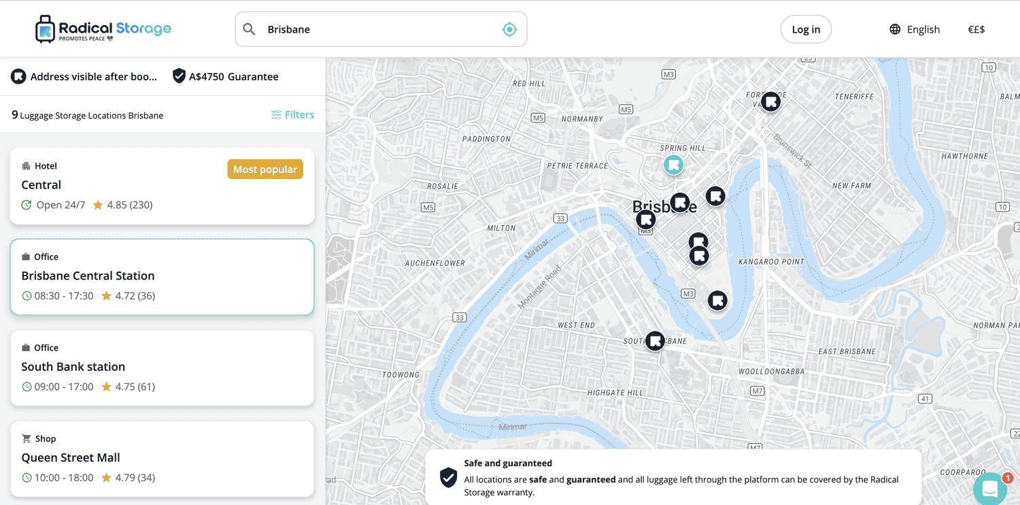This screenshot has height=505, width=1020.
Task: Click the '08:30 - 17:30' hours text
Action: click(x=64, y=296)
